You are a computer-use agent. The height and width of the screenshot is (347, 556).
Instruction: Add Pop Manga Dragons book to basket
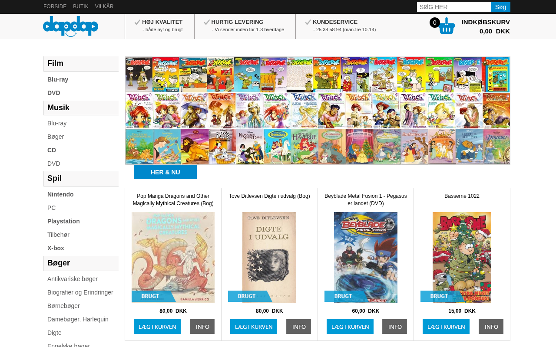157,327
